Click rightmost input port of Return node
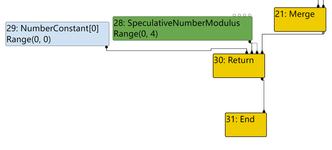The image size is (332, 150). pyautogui.click(x=262, y=52)
